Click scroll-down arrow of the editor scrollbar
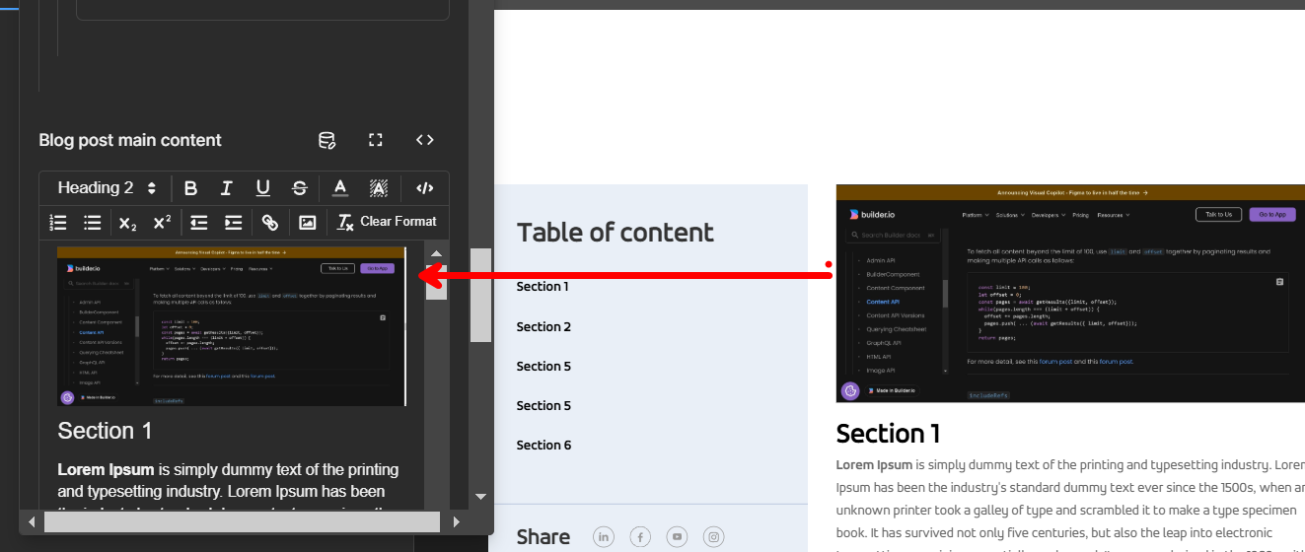 481,497
